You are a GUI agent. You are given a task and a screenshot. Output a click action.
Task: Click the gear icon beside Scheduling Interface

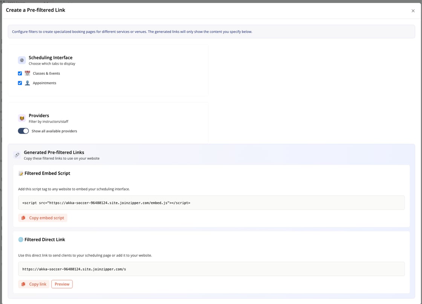21,60
